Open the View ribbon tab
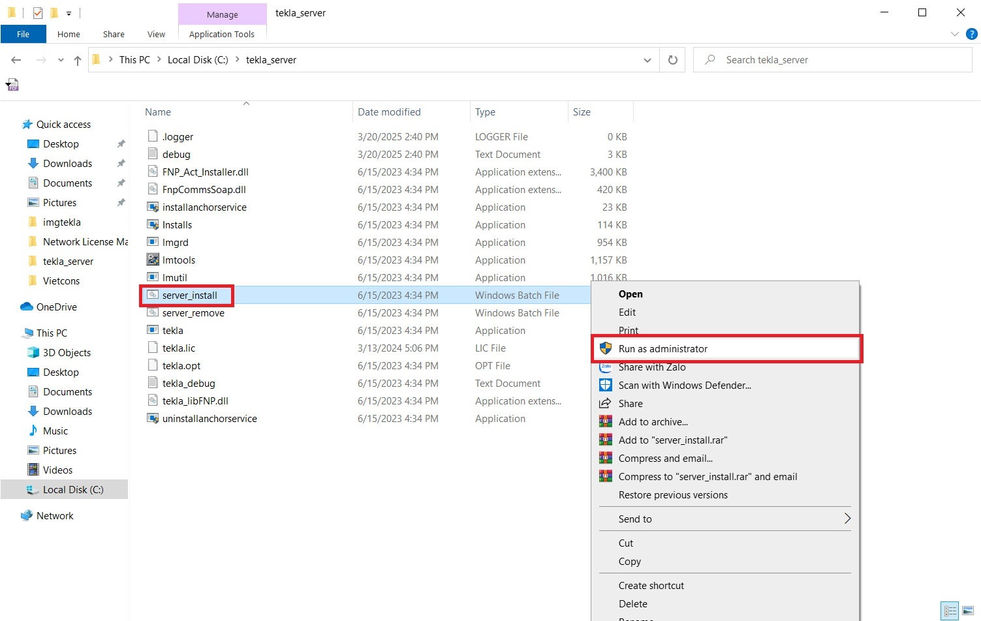Viewport: 981px width, 621px height. click(156, 34)
